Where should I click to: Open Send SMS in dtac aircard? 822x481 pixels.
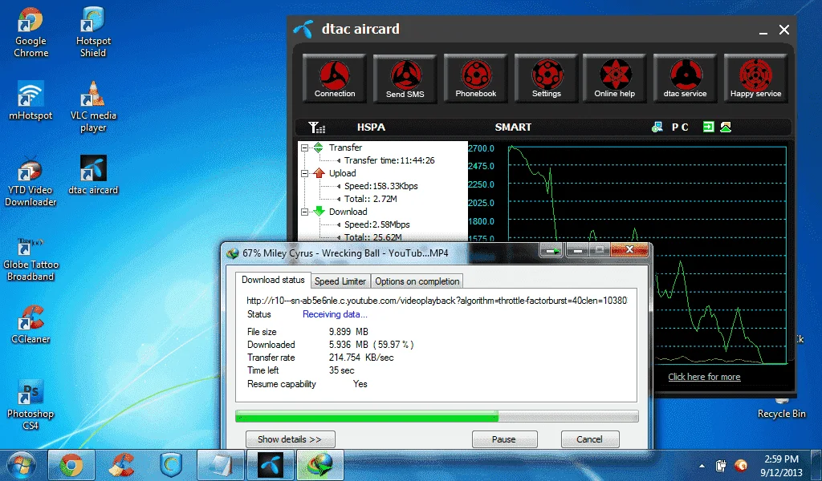(x=405, y=79)
